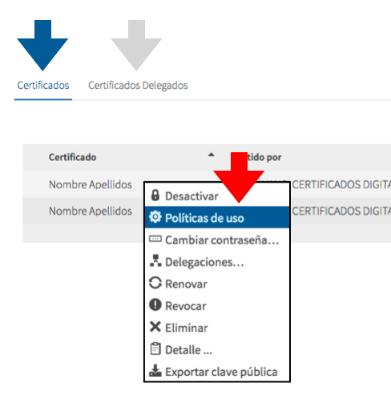Click the blue down arrow above Certificados

42,45
